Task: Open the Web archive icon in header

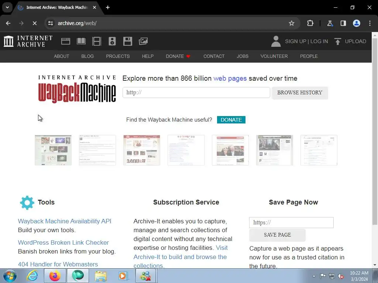Action: point(66,41)
